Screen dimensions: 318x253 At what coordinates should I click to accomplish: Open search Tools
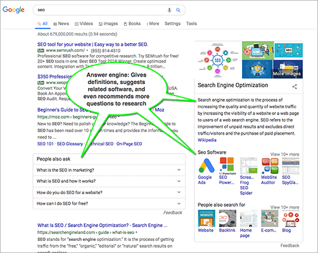(191, 23)
